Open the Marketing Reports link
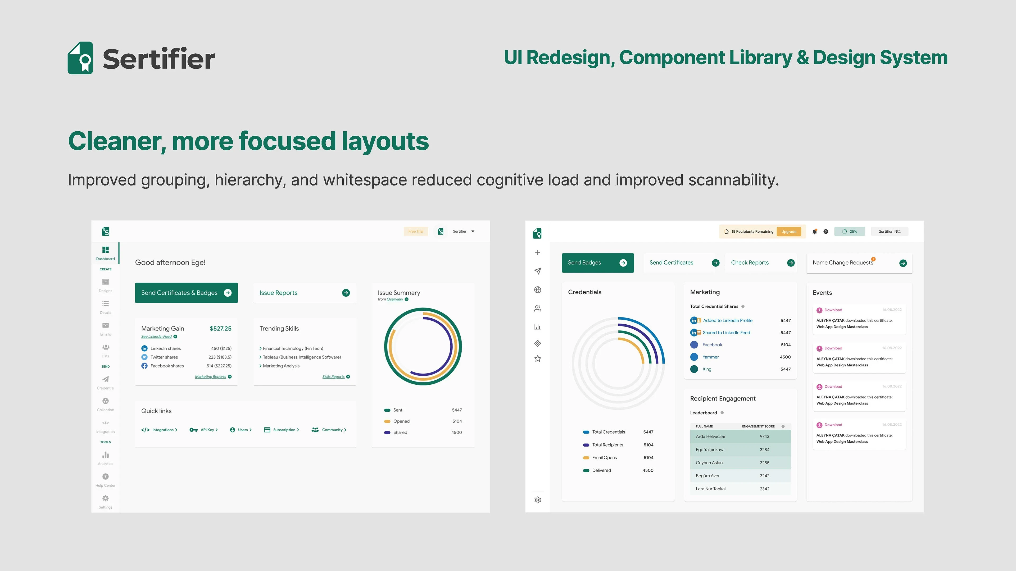 [x=211, y=377]
